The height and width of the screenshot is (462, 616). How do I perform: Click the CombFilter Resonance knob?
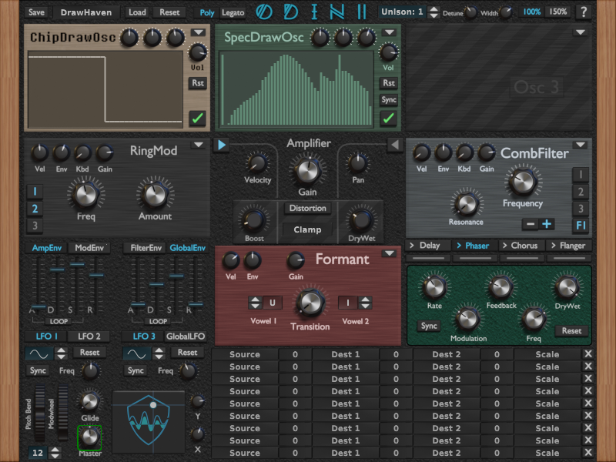[467, 203]
